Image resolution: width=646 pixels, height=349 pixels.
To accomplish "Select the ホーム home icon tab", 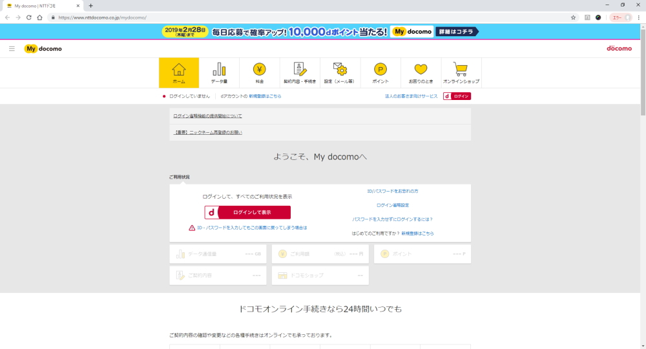I will pos(179,73).
